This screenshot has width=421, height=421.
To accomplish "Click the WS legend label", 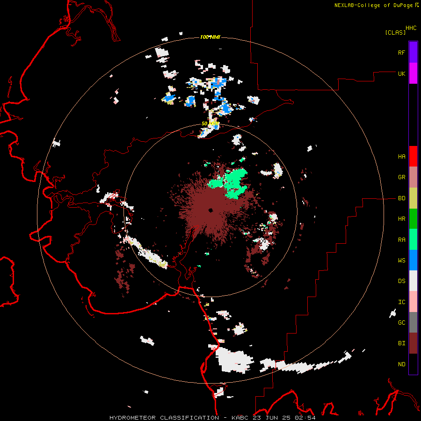I will [x=401, y=260].
